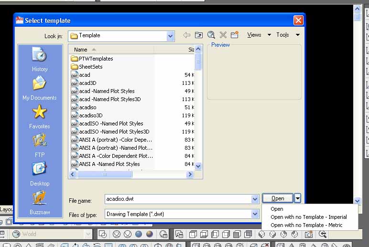369x247 pixels.
Task: Open Favorites in the places bar
Action: pos(40,117)
